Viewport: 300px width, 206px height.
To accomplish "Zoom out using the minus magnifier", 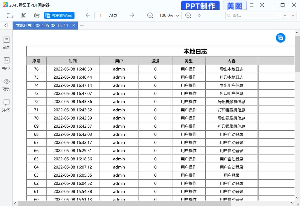I will [x=150, y=15].
